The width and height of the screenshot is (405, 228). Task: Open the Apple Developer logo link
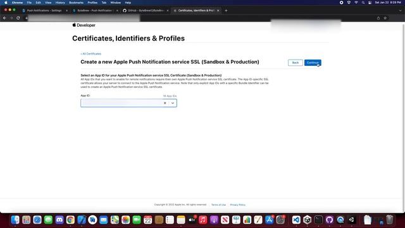pyautogui.click(x=84, y=25)
